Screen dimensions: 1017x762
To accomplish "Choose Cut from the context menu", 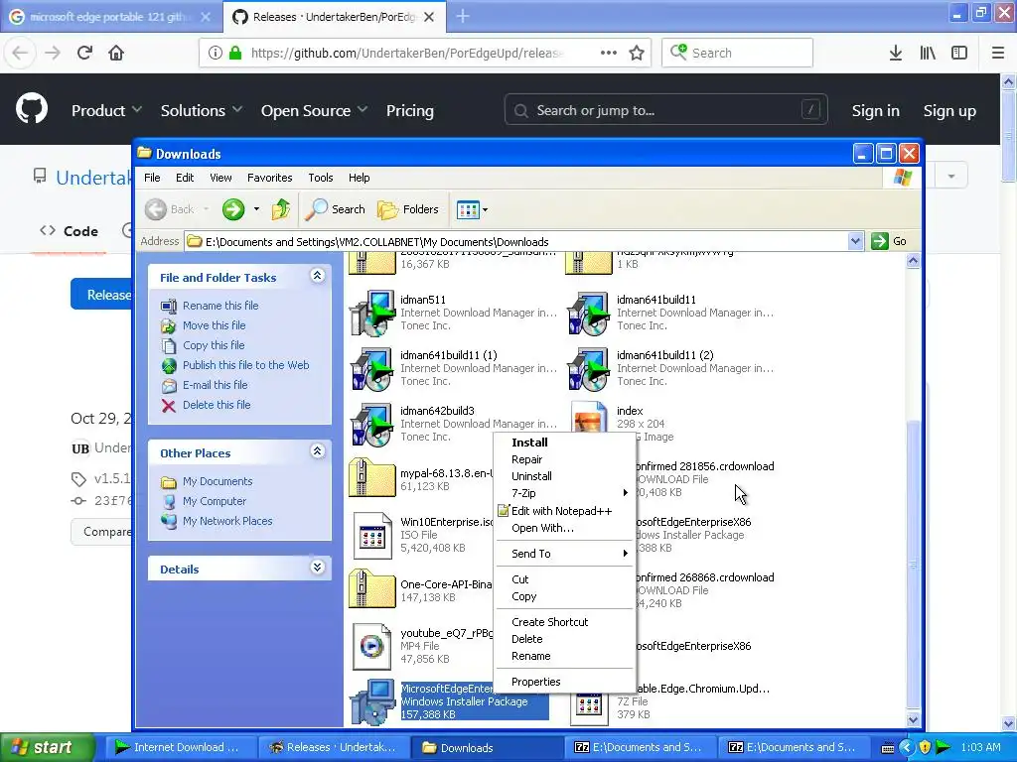I will [x=563, y=579].
